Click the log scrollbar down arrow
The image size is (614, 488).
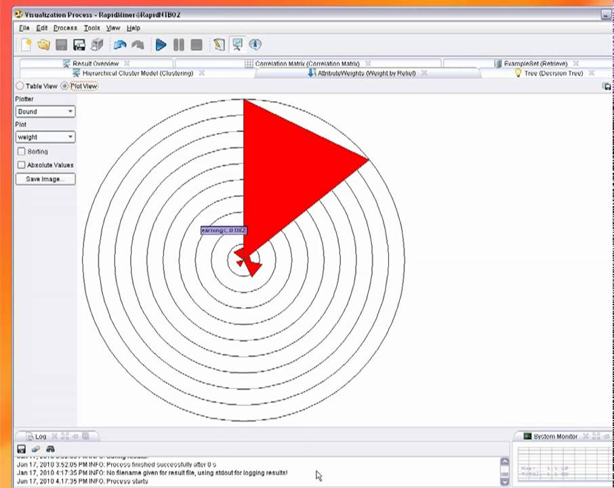tap(505, 482)
